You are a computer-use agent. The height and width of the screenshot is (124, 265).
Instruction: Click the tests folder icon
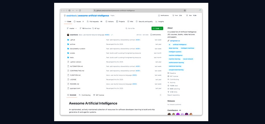click(x=68, y=58)
